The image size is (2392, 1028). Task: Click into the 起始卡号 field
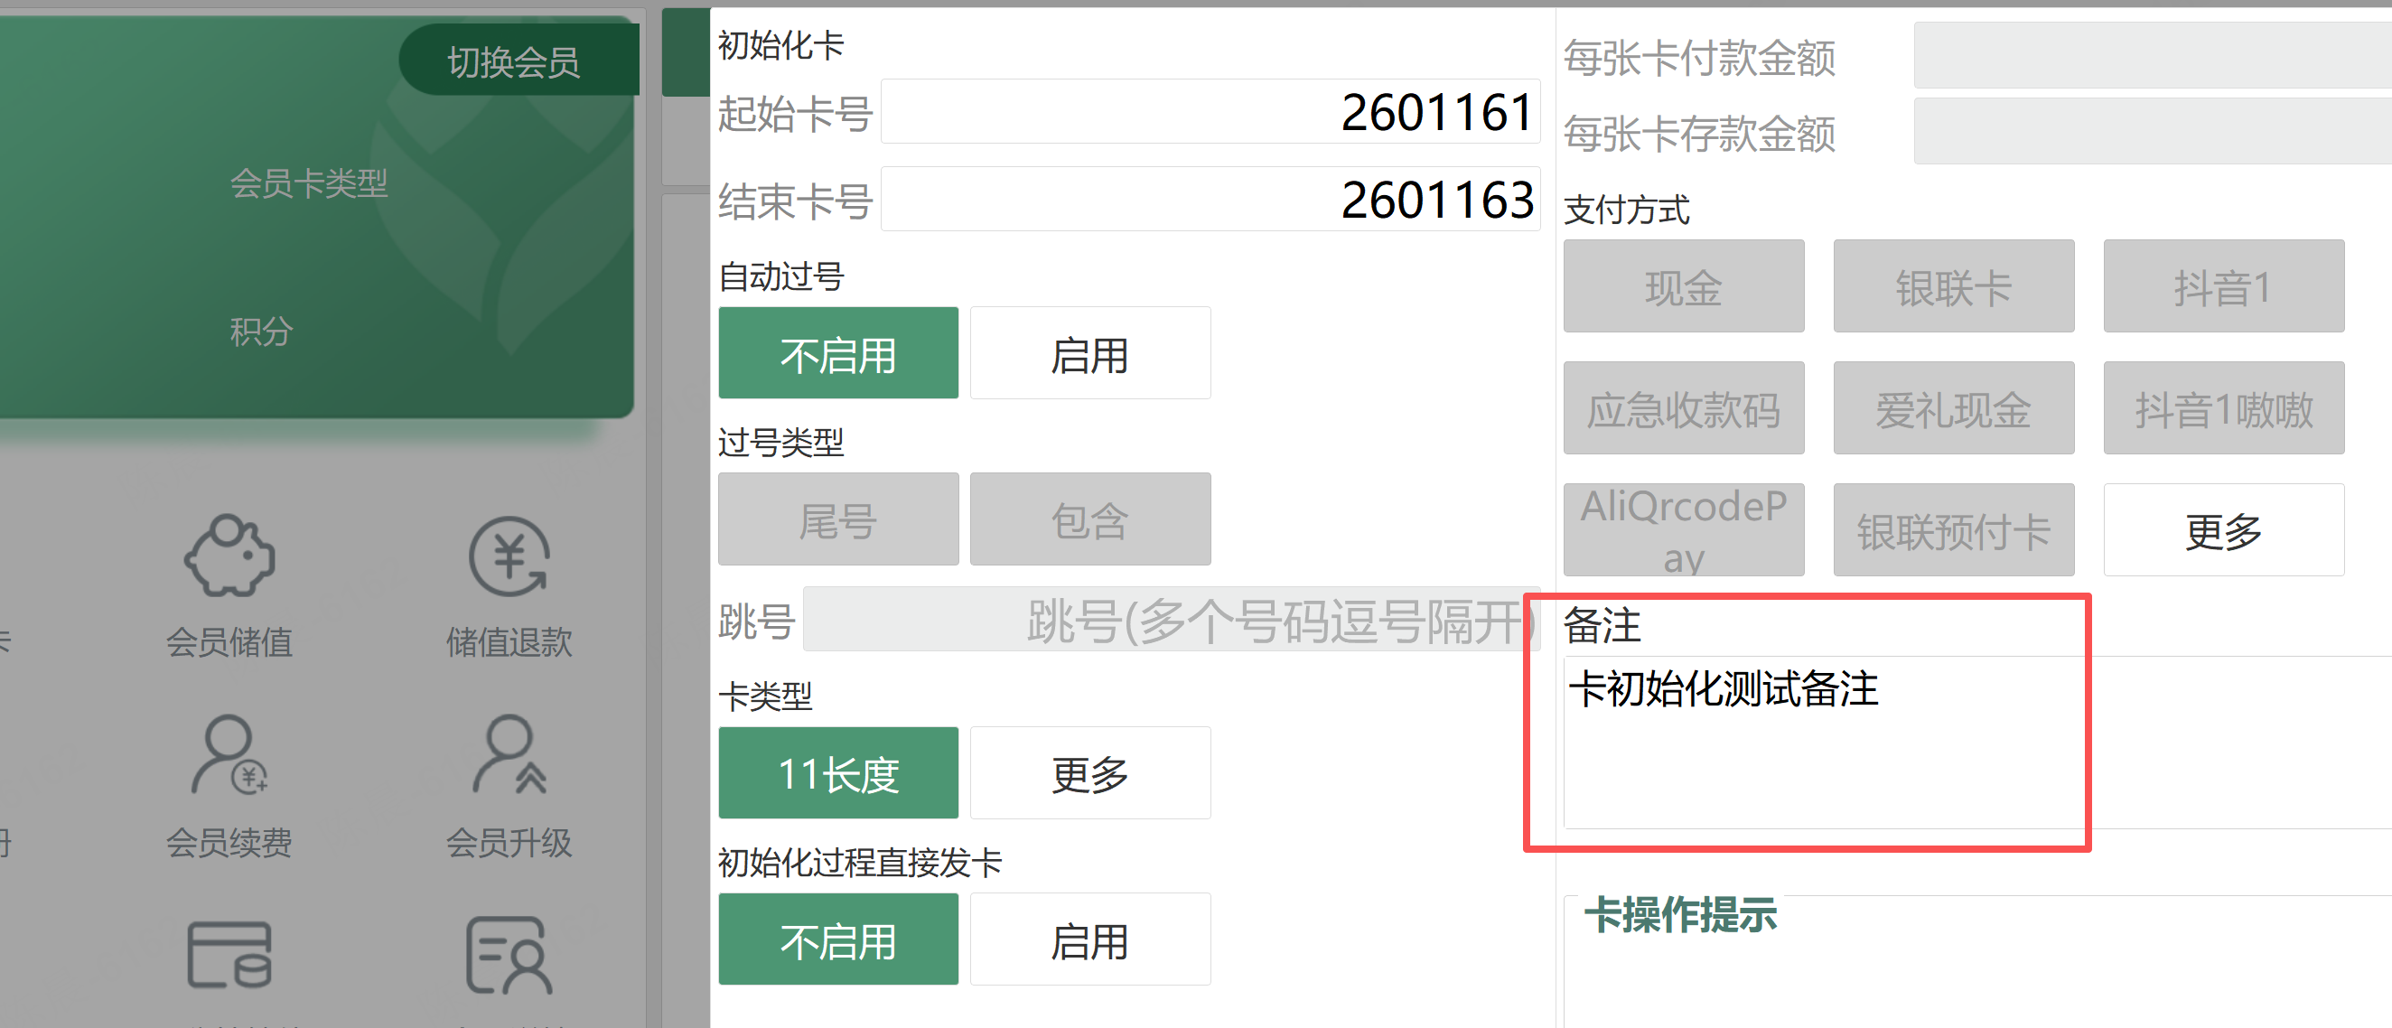pos(1209,112)
